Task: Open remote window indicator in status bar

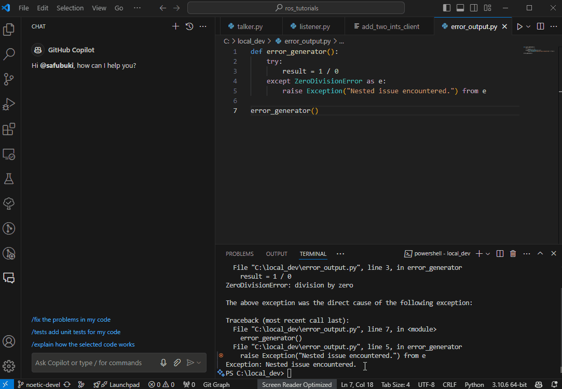Action: [6, 384]
